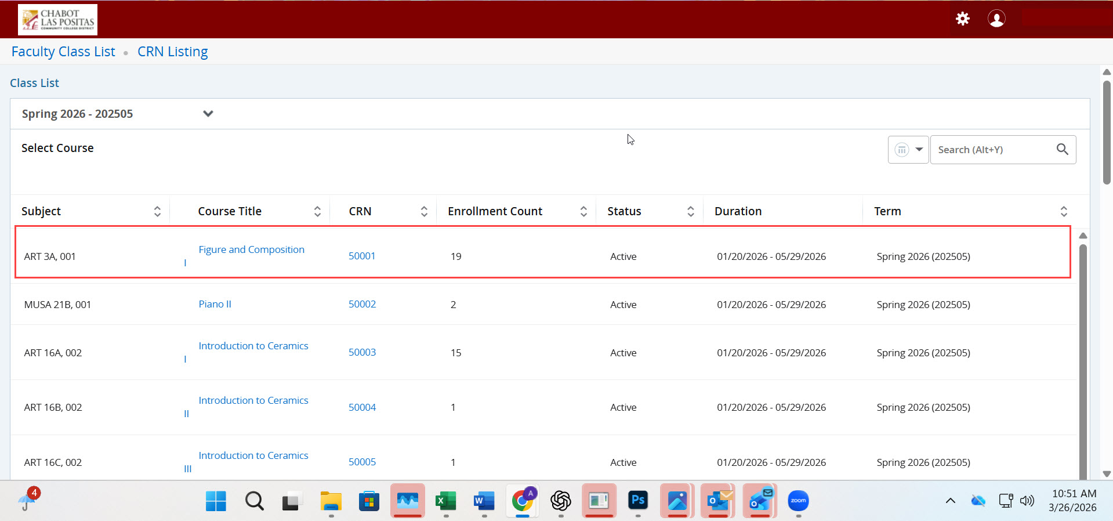Open the settings gear icon
Image resolution: width=1113 pixels, height=521 pixels.
(x=962, y=19)
